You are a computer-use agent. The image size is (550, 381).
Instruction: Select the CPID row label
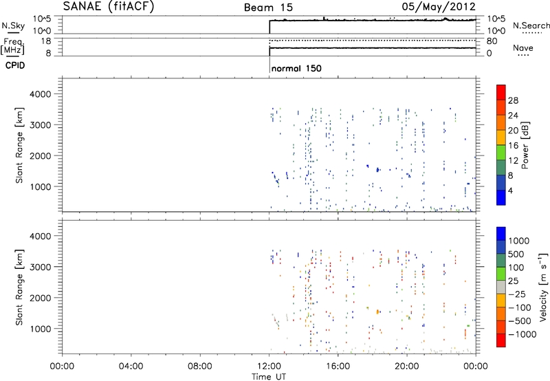14,65
